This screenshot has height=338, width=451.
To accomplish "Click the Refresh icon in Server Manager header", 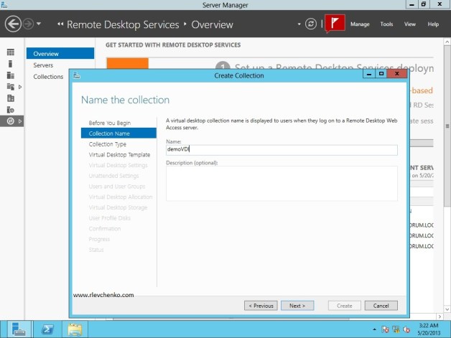I will (x=311, y=24).
